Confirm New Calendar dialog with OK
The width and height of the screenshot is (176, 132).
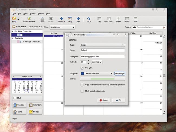point(119,100)
